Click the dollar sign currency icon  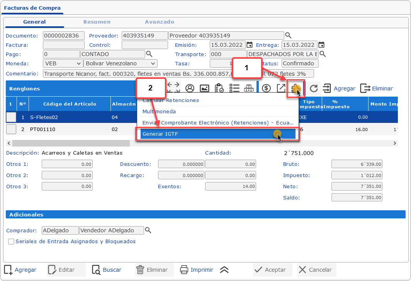pos(266,89)
